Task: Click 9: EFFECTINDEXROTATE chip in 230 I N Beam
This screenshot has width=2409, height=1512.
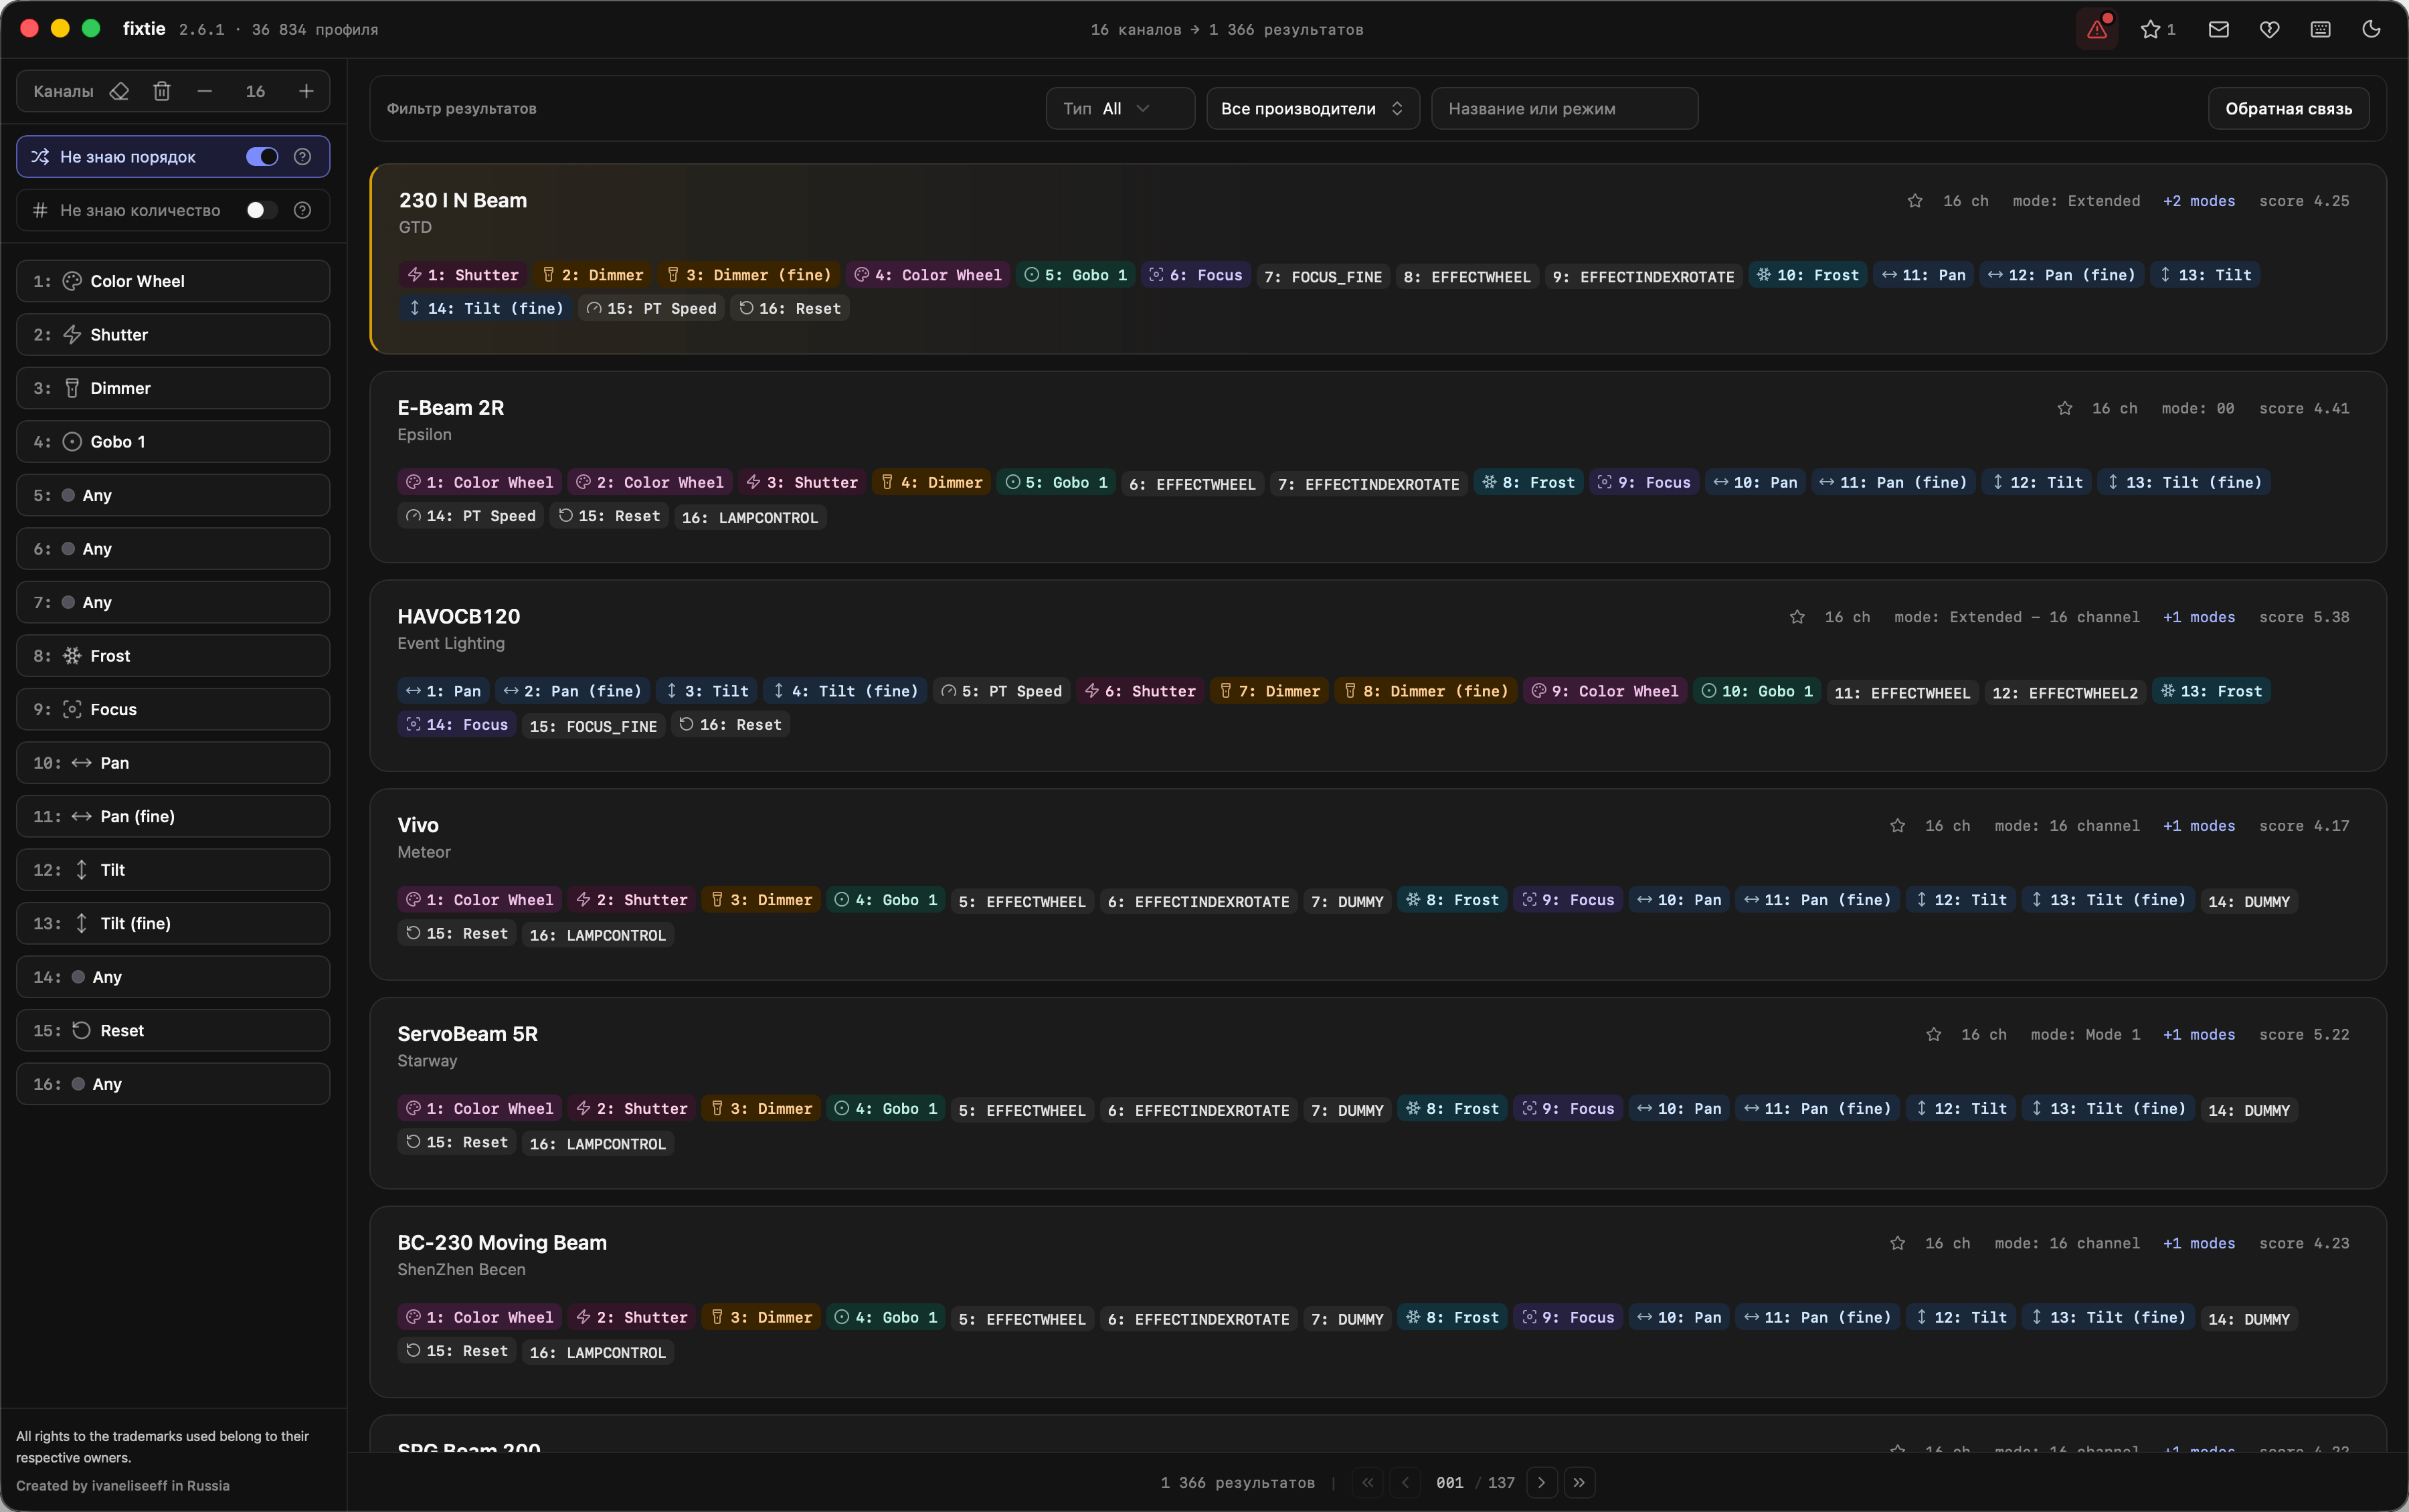Action: click(1643, 277)
